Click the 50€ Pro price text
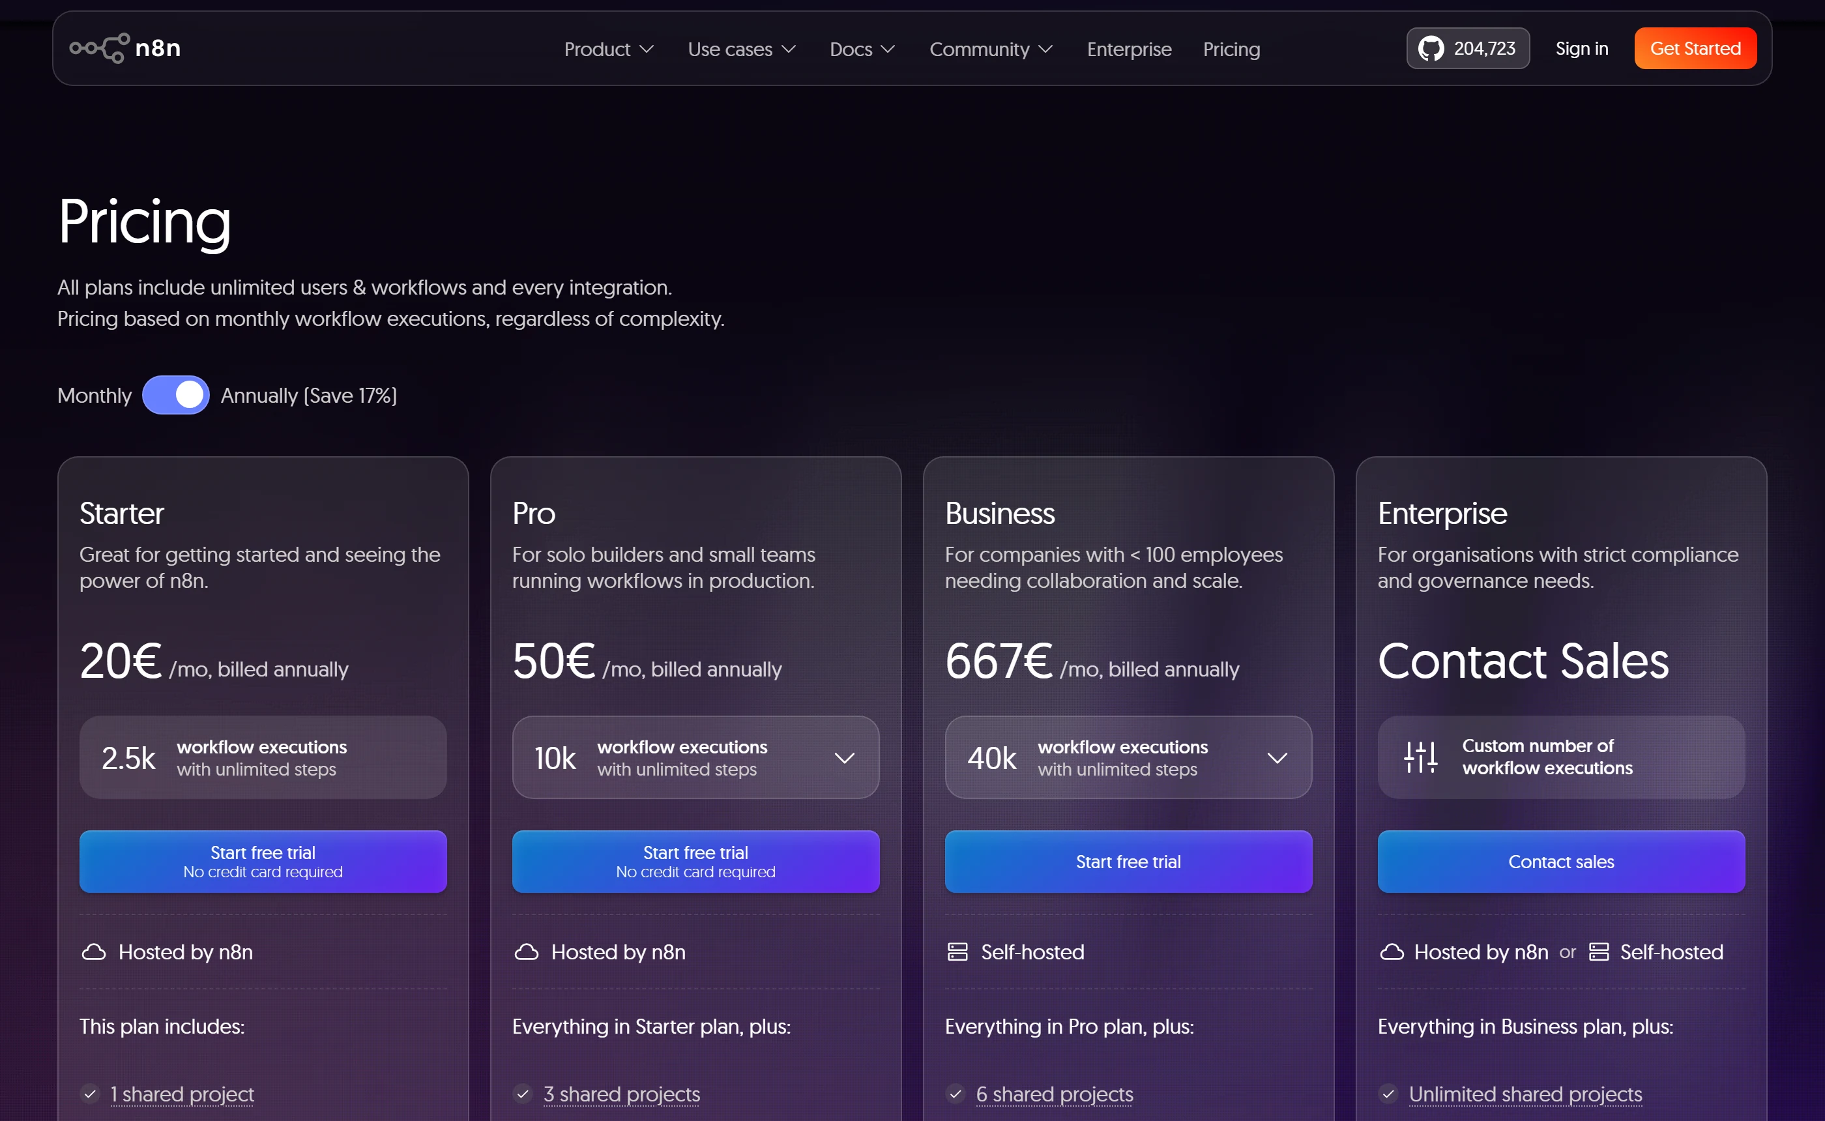Viewport: 1825px width, 1121px height. (x=554, y=661)
